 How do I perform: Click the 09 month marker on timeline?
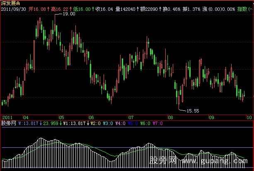(210, 117)
